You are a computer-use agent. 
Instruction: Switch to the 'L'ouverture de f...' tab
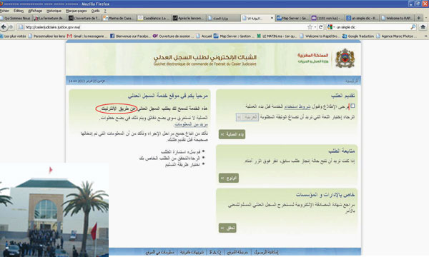coord(84,18)
